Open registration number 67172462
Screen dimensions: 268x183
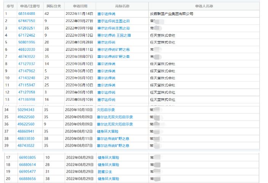click(27, 35)
